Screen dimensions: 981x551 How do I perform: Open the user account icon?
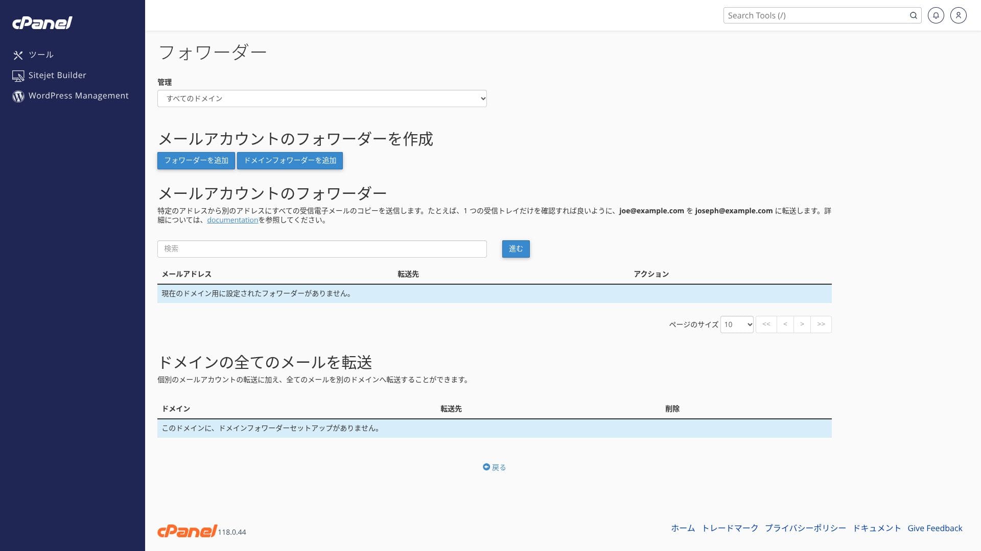[958, 15]
